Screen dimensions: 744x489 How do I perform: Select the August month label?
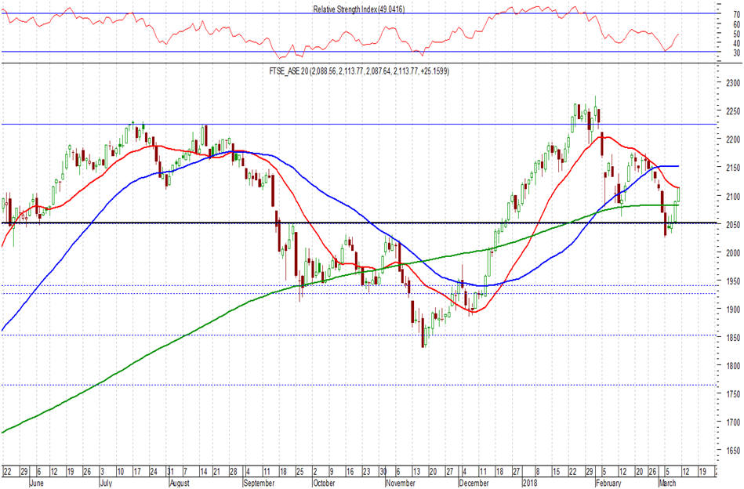click(180, 483)
